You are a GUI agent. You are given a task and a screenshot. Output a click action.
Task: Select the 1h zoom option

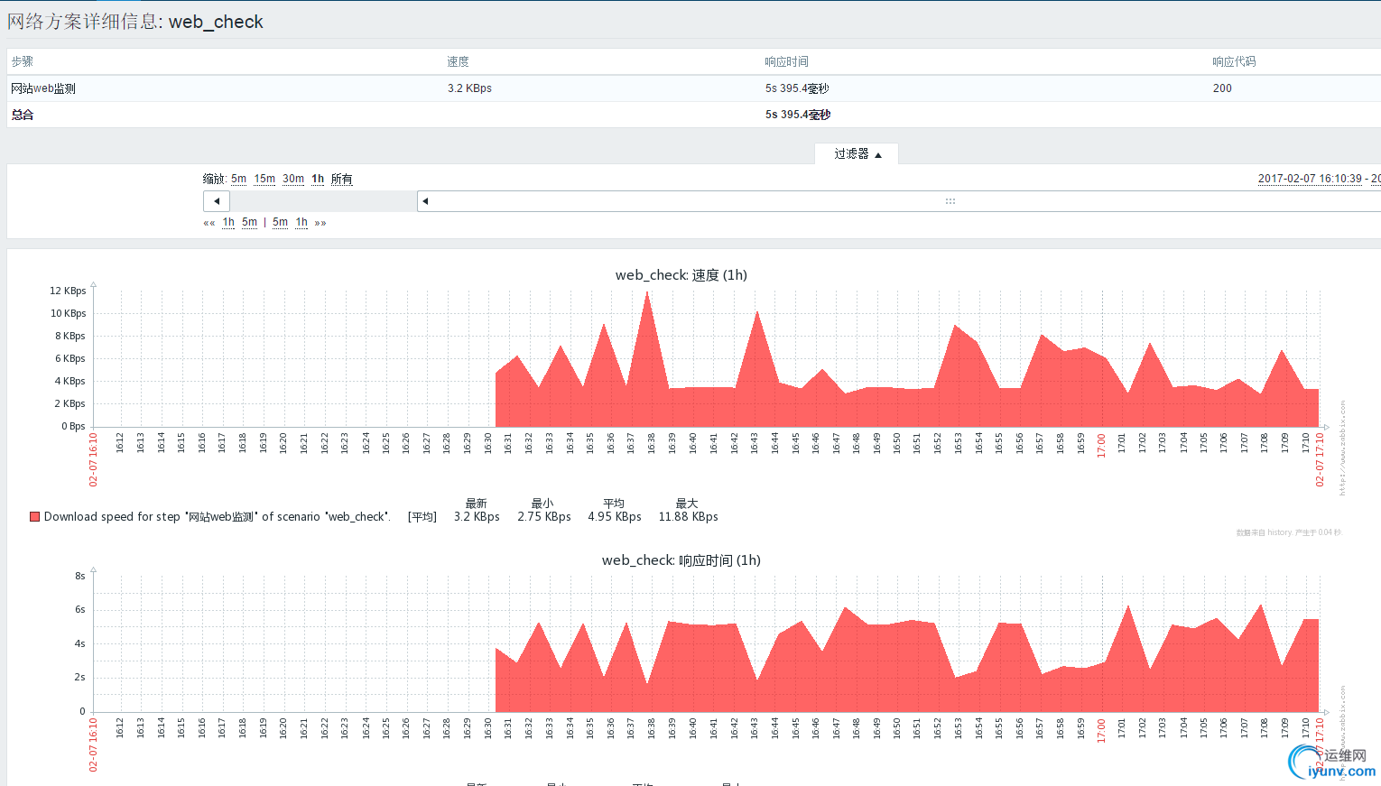pyautogui.click(x=318, y=179)
